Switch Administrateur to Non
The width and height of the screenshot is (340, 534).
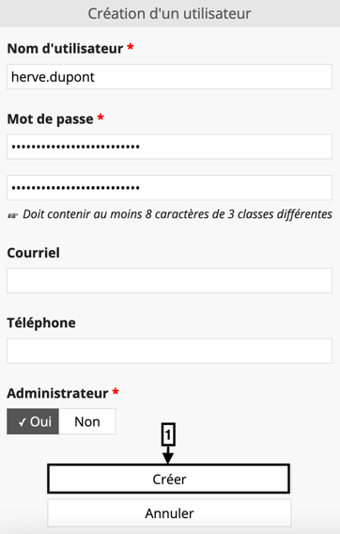[x=87, y=421]
